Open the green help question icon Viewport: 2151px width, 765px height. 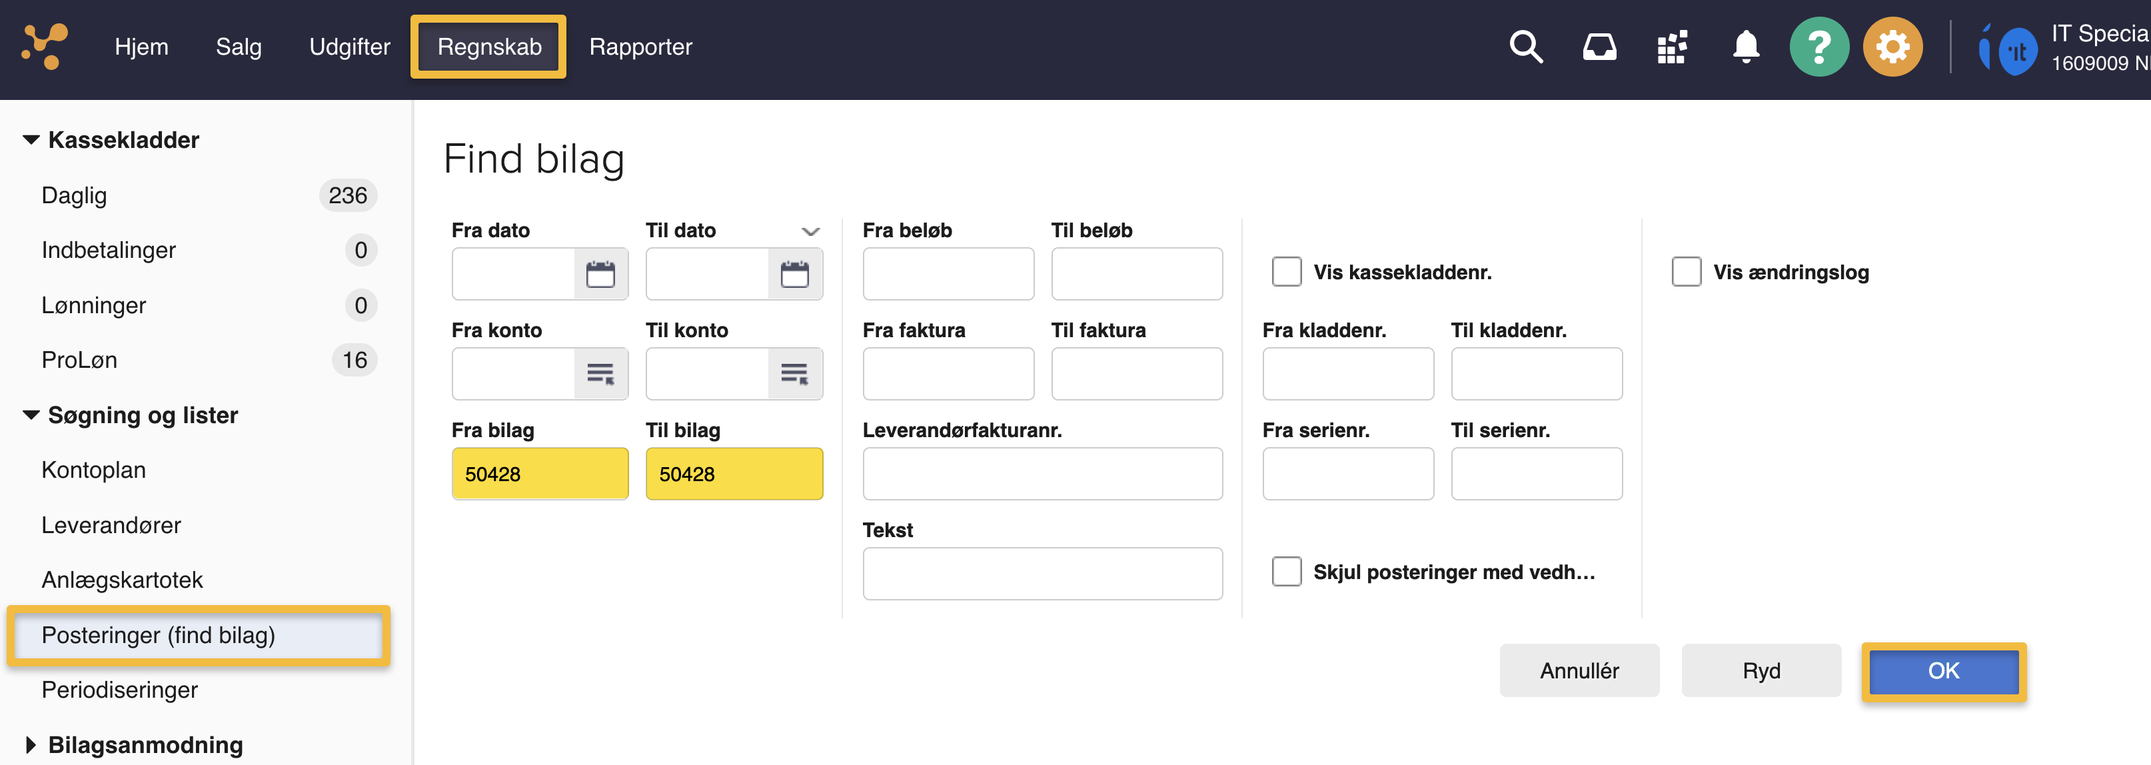(x=1818, y=47)
